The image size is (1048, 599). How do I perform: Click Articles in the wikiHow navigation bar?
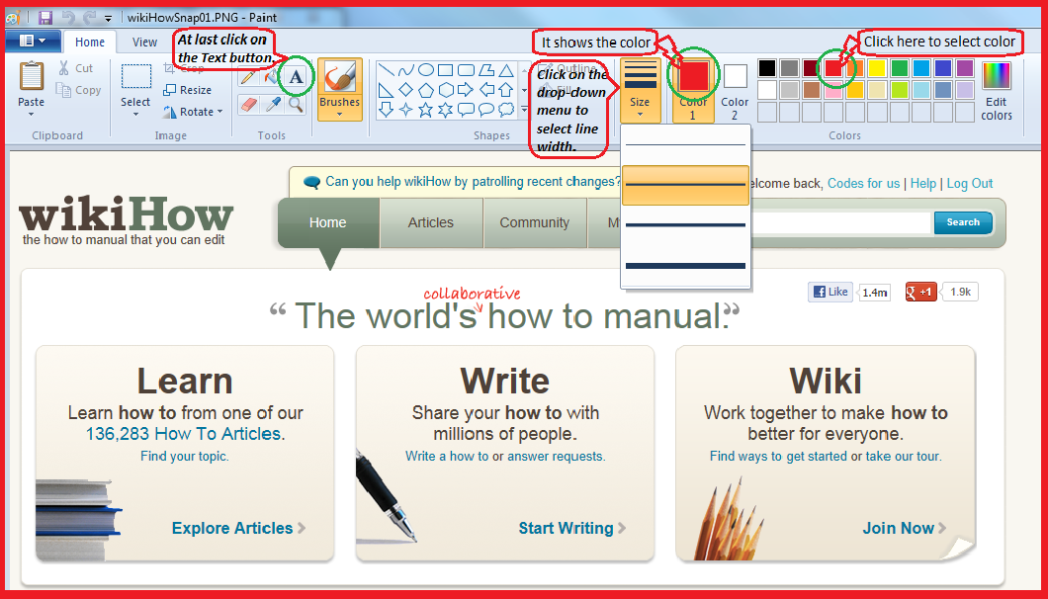point(431,222)
